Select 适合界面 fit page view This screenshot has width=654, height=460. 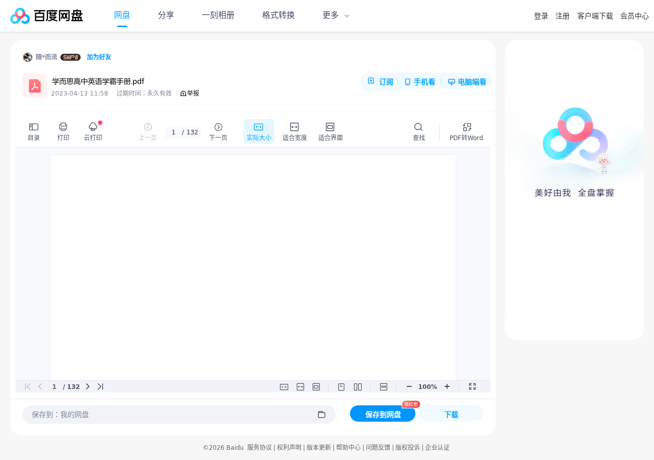coord(330,132)
